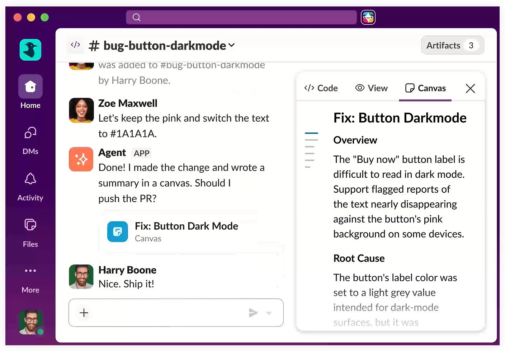Click Zoe Maxwell's avatar
Viewport: 505px width, 351px height.
pos(81,110)
